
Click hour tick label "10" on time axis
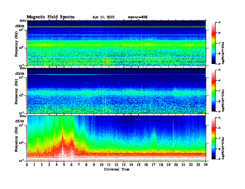click(101, 165)
